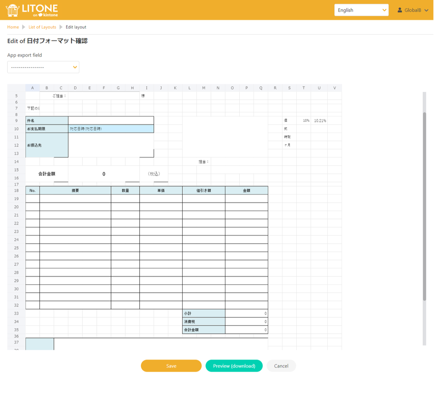Click the 単価 table header cell
Viewport: 434px width, 404px height.
pyautogui.click(x=161, y=191)
